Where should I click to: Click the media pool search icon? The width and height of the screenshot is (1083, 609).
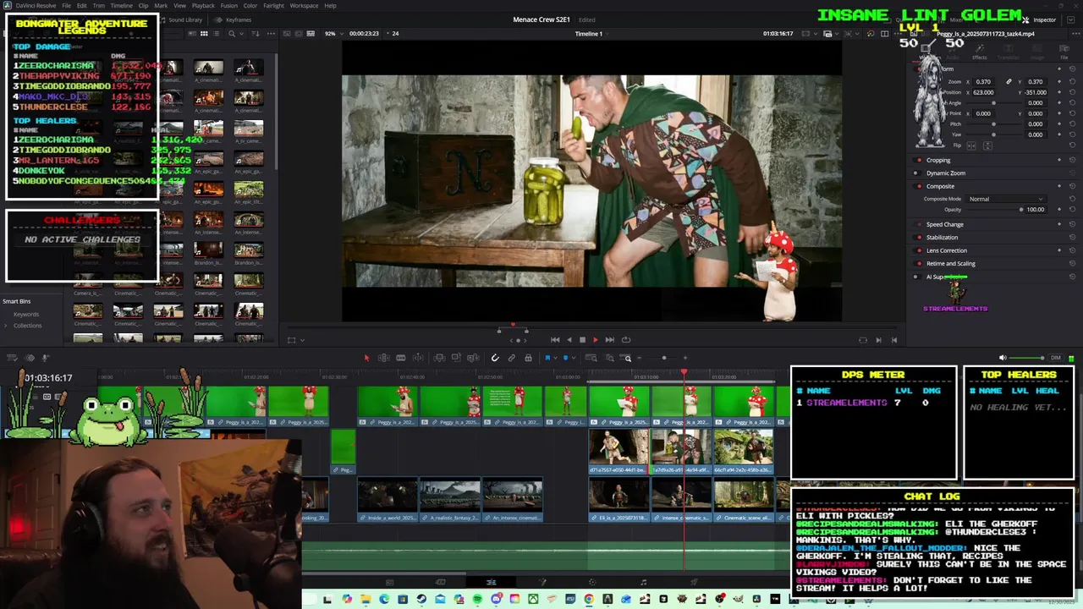[x=232, y=34]
